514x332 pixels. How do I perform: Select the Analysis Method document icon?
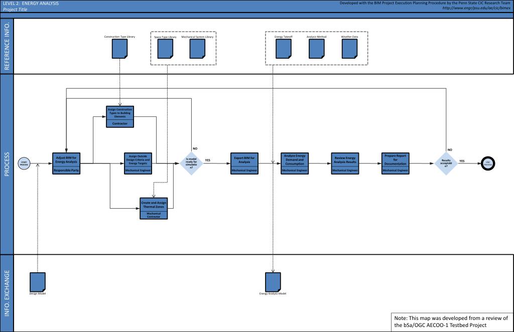317,49
